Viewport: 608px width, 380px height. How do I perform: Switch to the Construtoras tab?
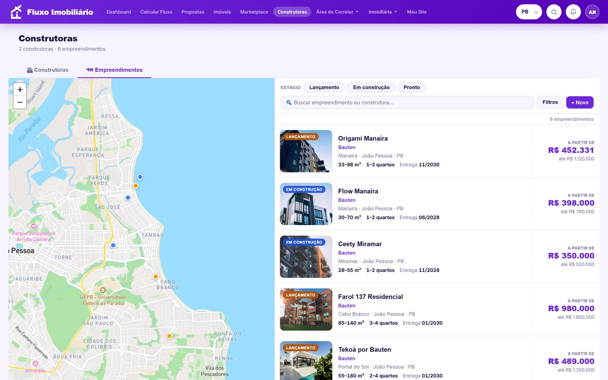47,70
